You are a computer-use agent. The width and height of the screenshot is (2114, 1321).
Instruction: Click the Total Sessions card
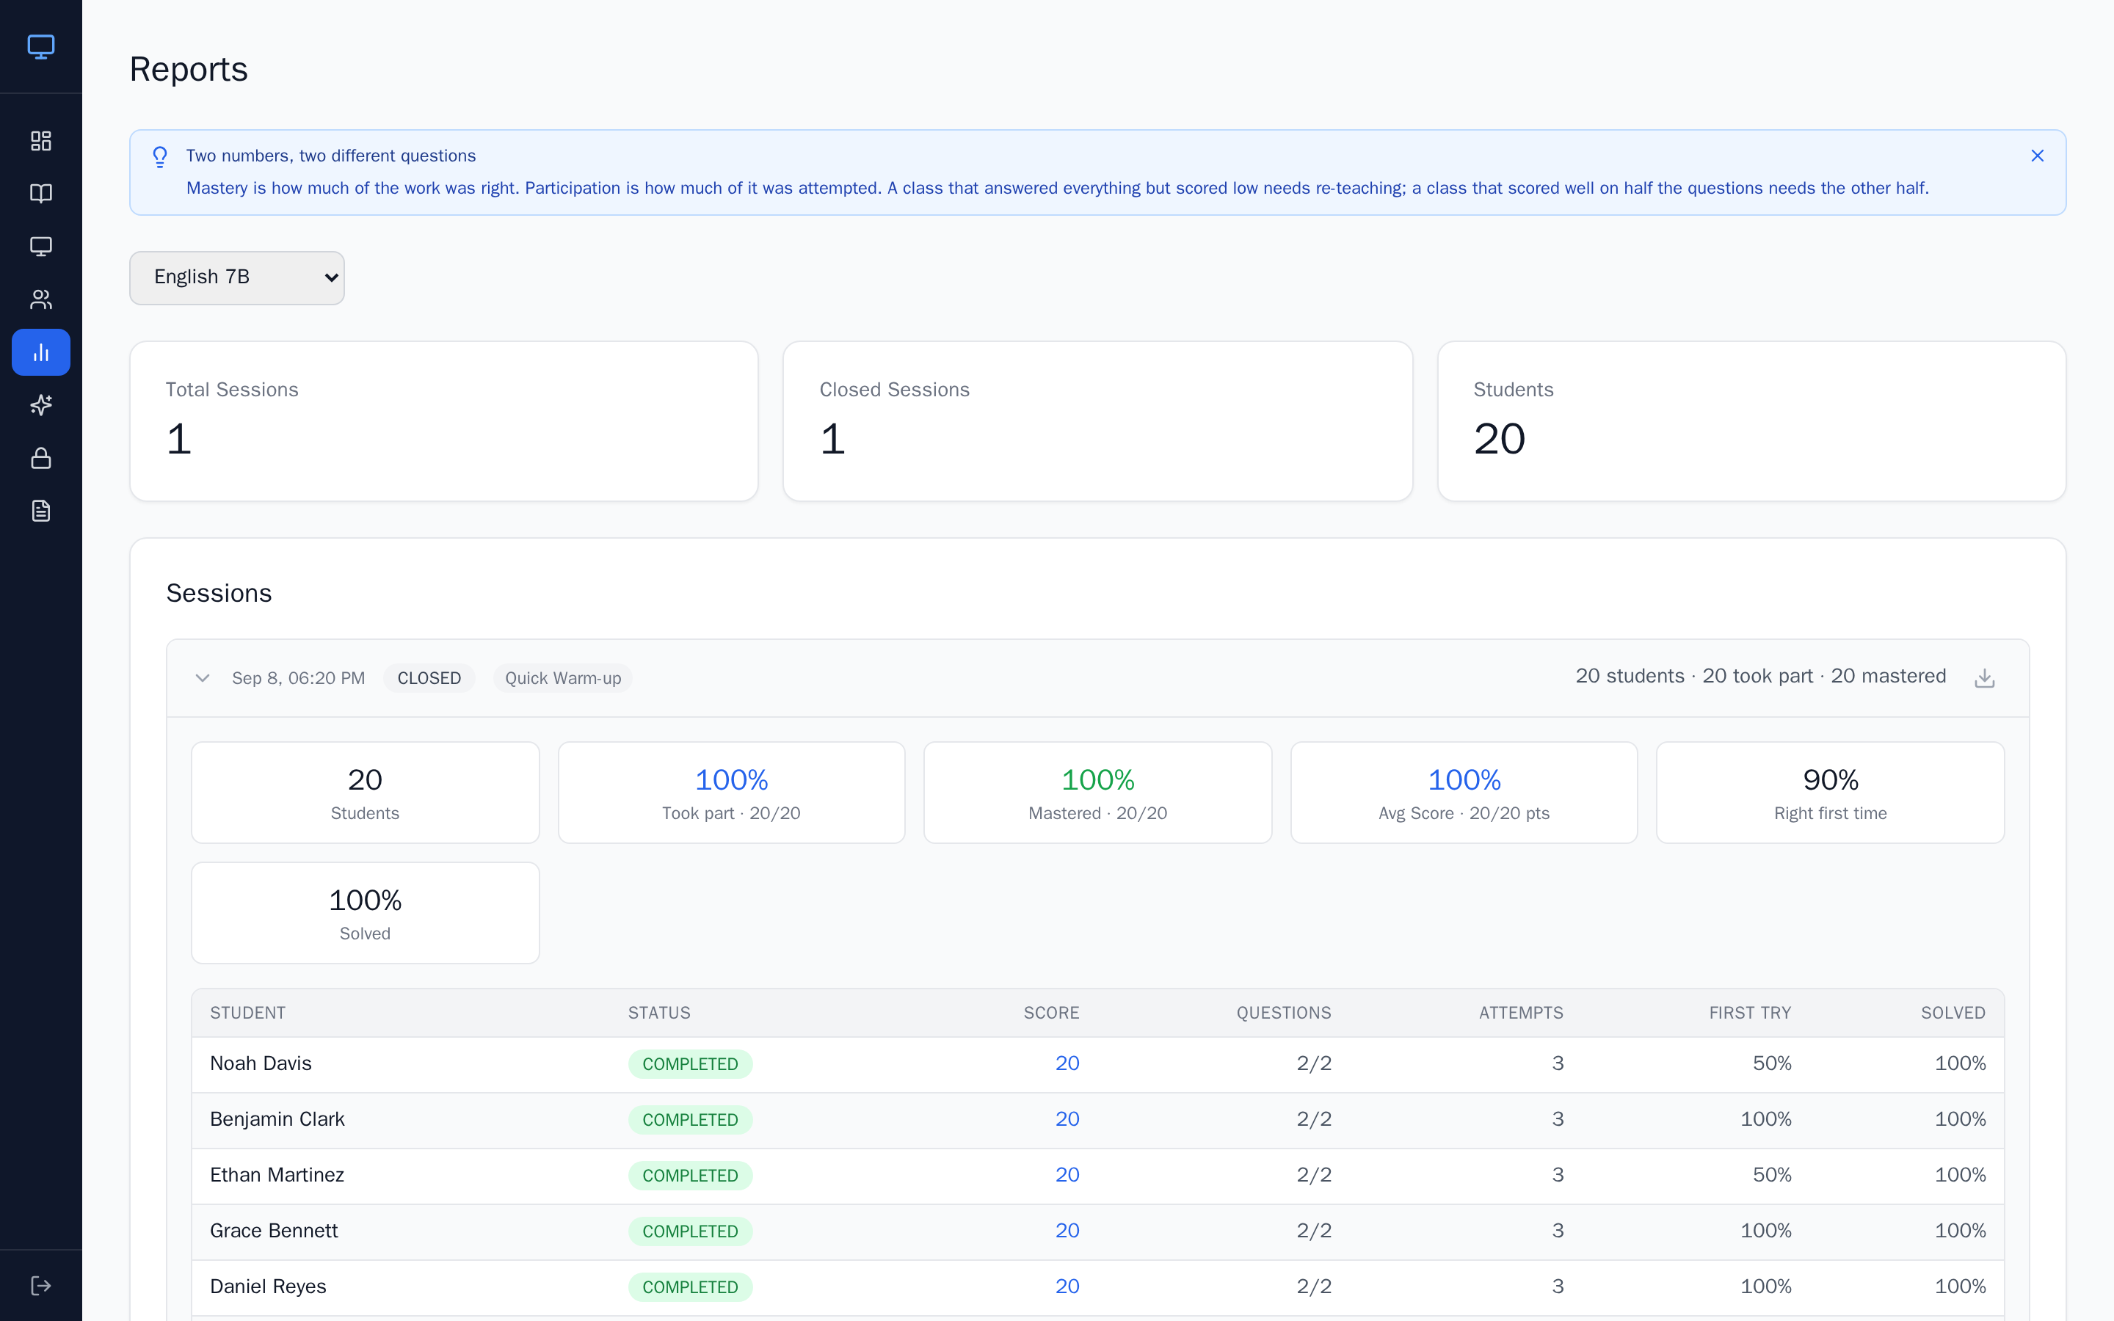pos(444,421)
